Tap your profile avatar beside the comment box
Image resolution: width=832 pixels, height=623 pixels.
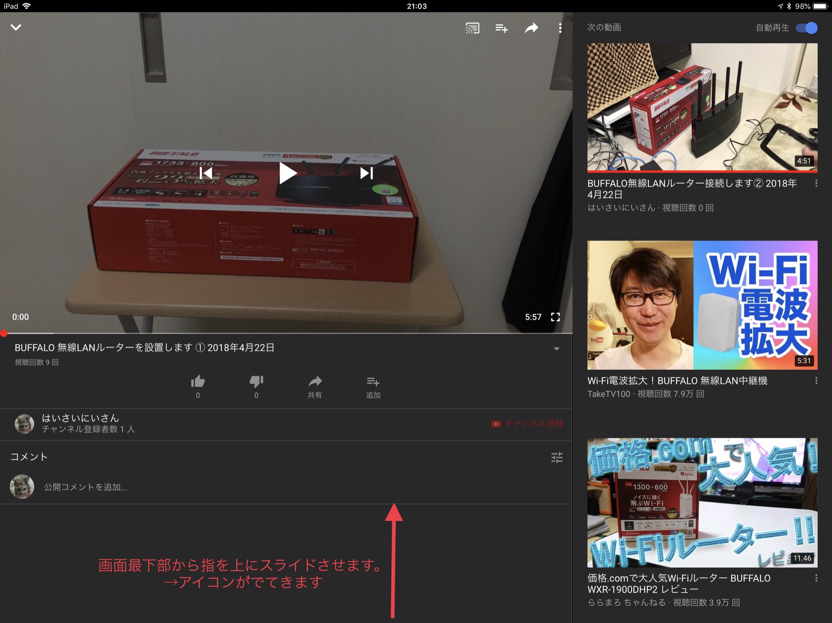(x=22, y=486)
